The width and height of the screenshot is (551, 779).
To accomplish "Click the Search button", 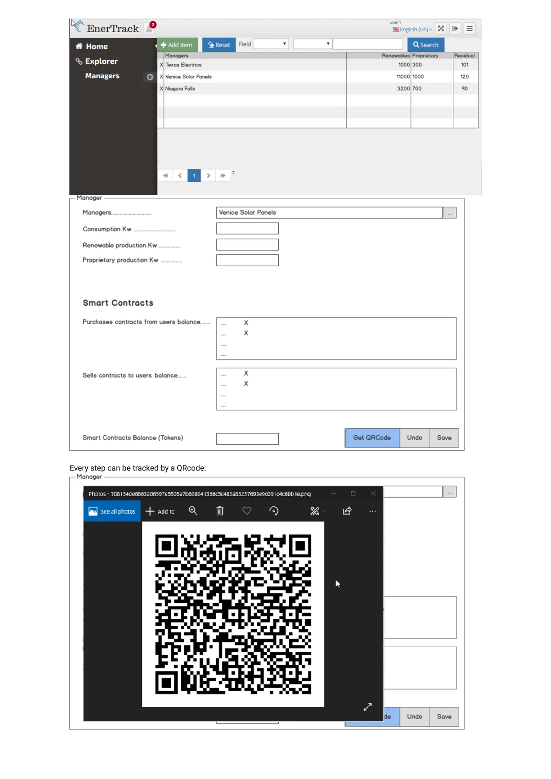I will click(x=426, y=45).
